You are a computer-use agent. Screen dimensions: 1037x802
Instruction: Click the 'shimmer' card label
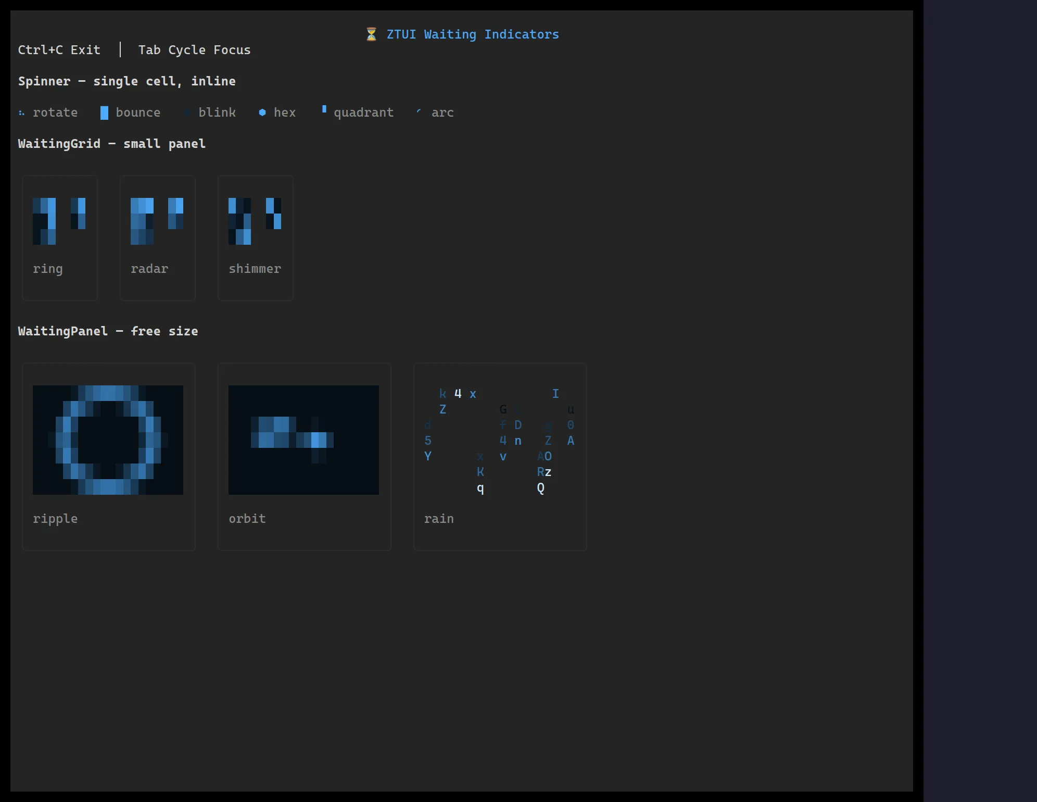[255, 269]
